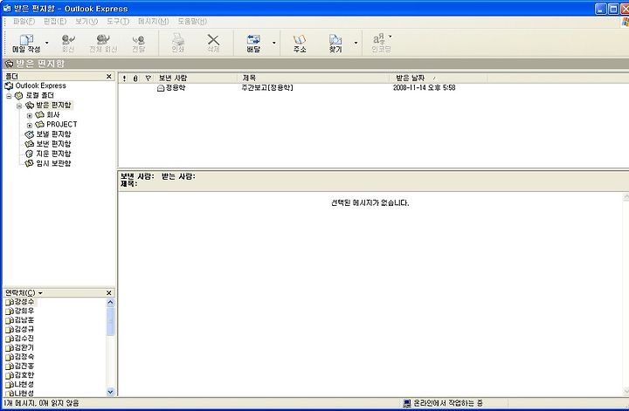Sort messages by 보낸 사람 column
This screenshot has height=411, width=629.
coord(196,79)
